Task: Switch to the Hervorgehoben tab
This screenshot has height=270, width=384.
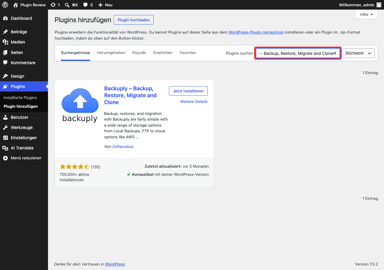Action: coord(111,53)
